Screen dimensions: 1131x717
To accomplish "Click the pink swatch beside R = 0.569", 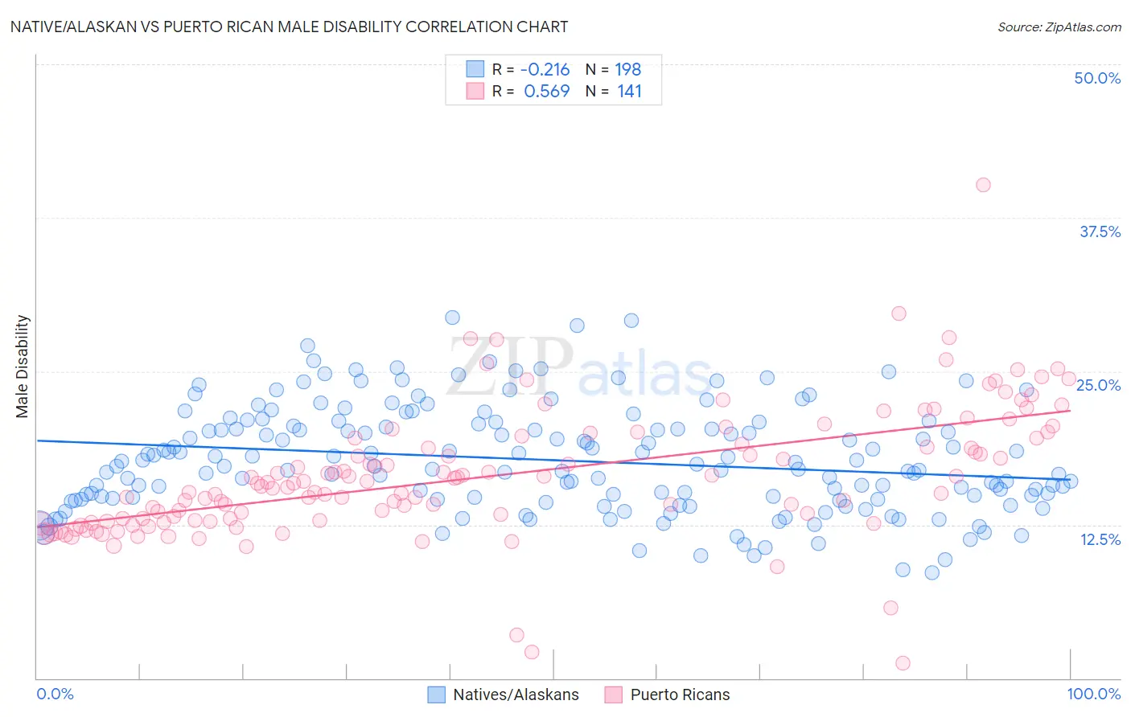I will click(475, 91).
